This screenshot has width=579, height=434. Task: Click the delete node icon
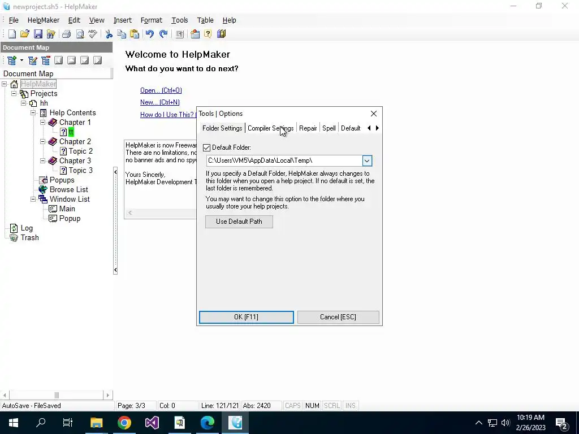pos(45,60)
